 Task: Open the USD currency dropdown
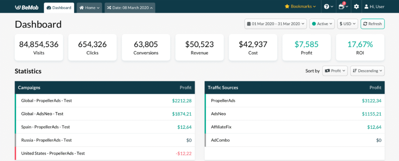(x=348, y=24)
